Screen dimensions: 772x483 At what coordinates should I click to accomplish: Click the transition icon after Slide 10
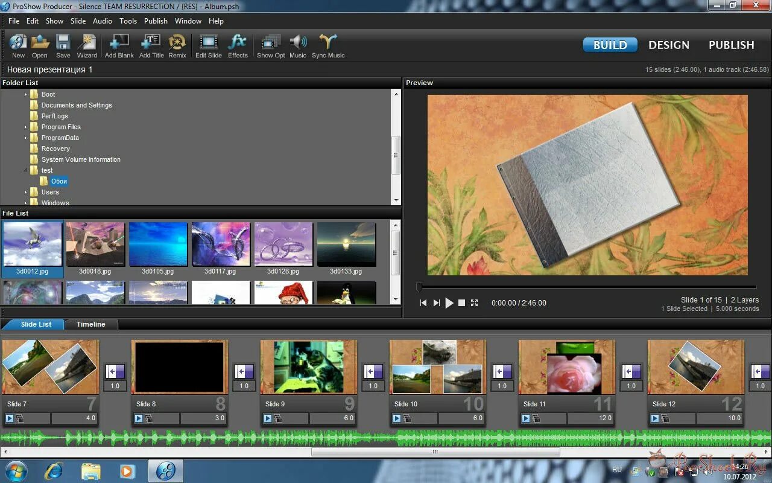coord(502,371)
